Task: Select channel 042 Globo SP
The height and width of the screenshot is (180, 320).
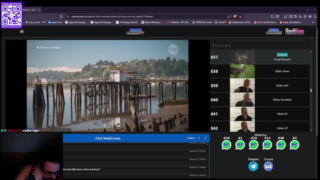Action: pyautogui.click(x=260, y=127)
